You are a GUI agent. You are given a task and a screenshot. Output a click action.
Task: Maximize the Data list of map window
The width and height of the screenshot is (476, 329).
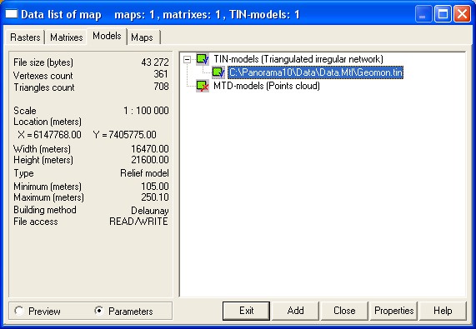coord(443,14)
